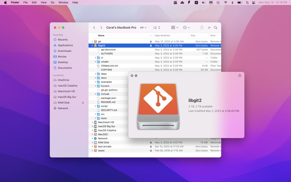Click the Finder back navigation arrow
This screenshot has width=291, height=182.
point(94,28)
